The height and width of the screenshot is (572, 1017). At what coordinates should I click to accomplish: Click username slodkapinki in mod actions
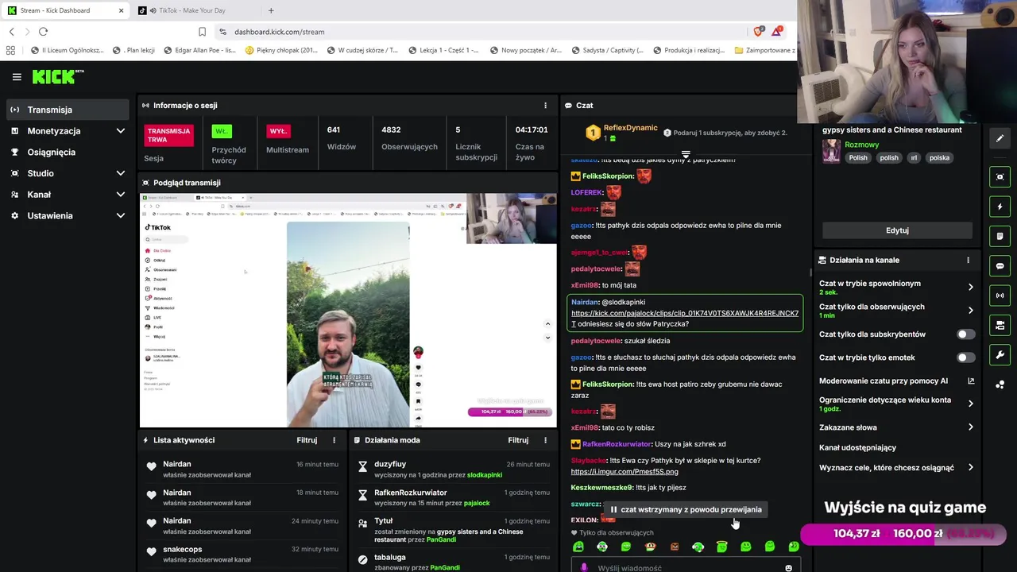(484, 475)
